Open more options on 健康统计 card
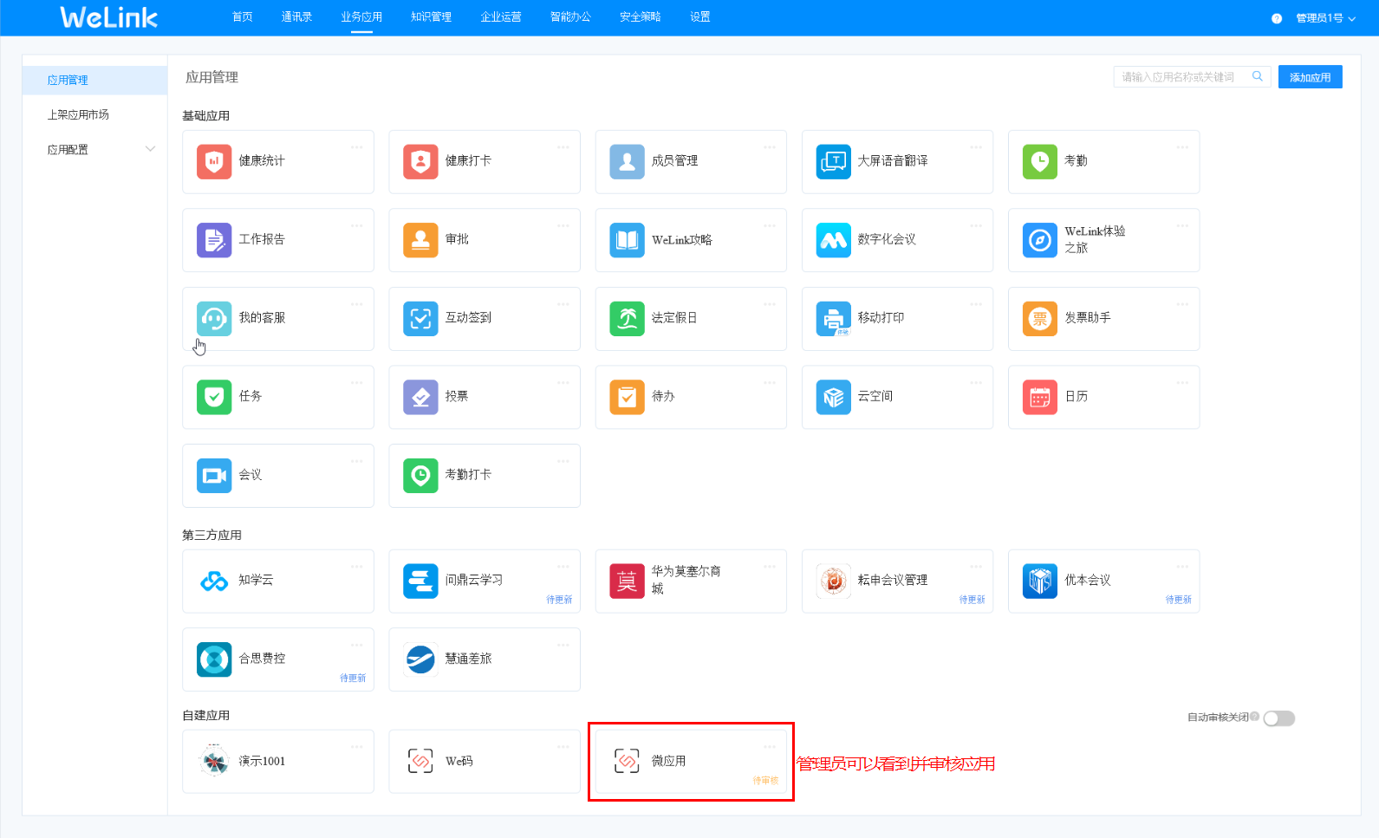This screenshot has width=1379, height=838. point(357,147)
